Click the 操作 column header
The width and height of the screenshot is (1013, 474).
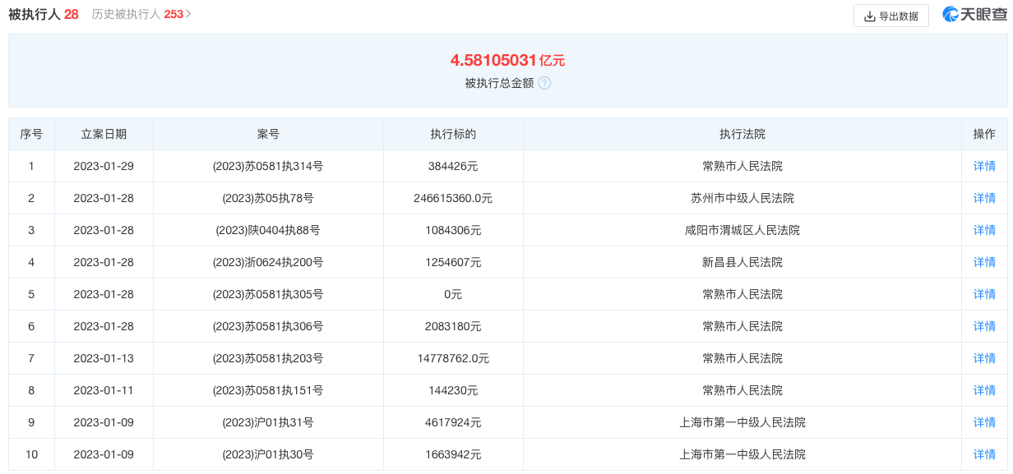984,134
